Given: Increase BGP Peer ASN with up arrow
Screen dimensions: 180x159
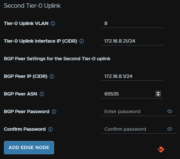Looking at the screenshot, I should [158, 93].
